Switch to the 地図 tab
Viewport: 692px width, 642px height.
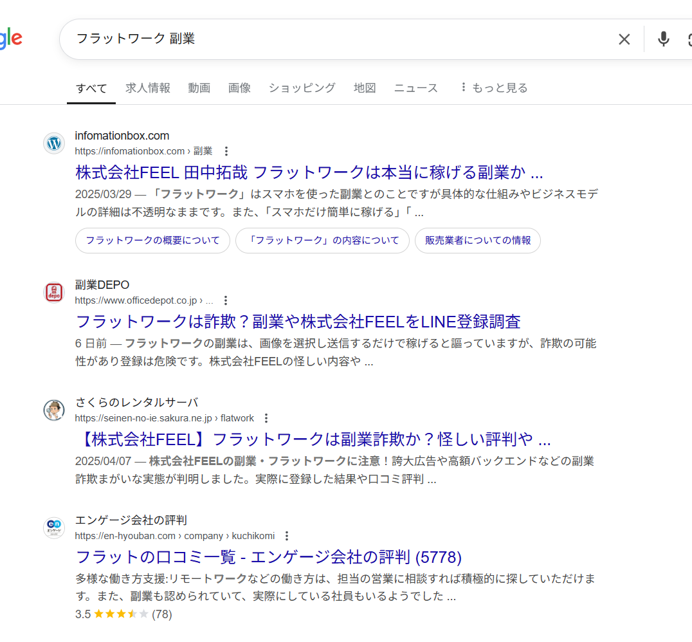coord(365,88)
